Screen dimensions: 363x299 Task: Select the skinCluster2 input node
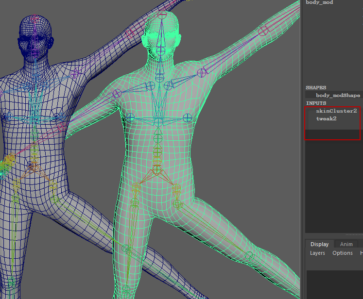point(336,111)
